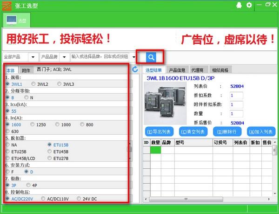Click the brand search input field
This screenshot has height=214, width=279.
click(x=100, y=57)
